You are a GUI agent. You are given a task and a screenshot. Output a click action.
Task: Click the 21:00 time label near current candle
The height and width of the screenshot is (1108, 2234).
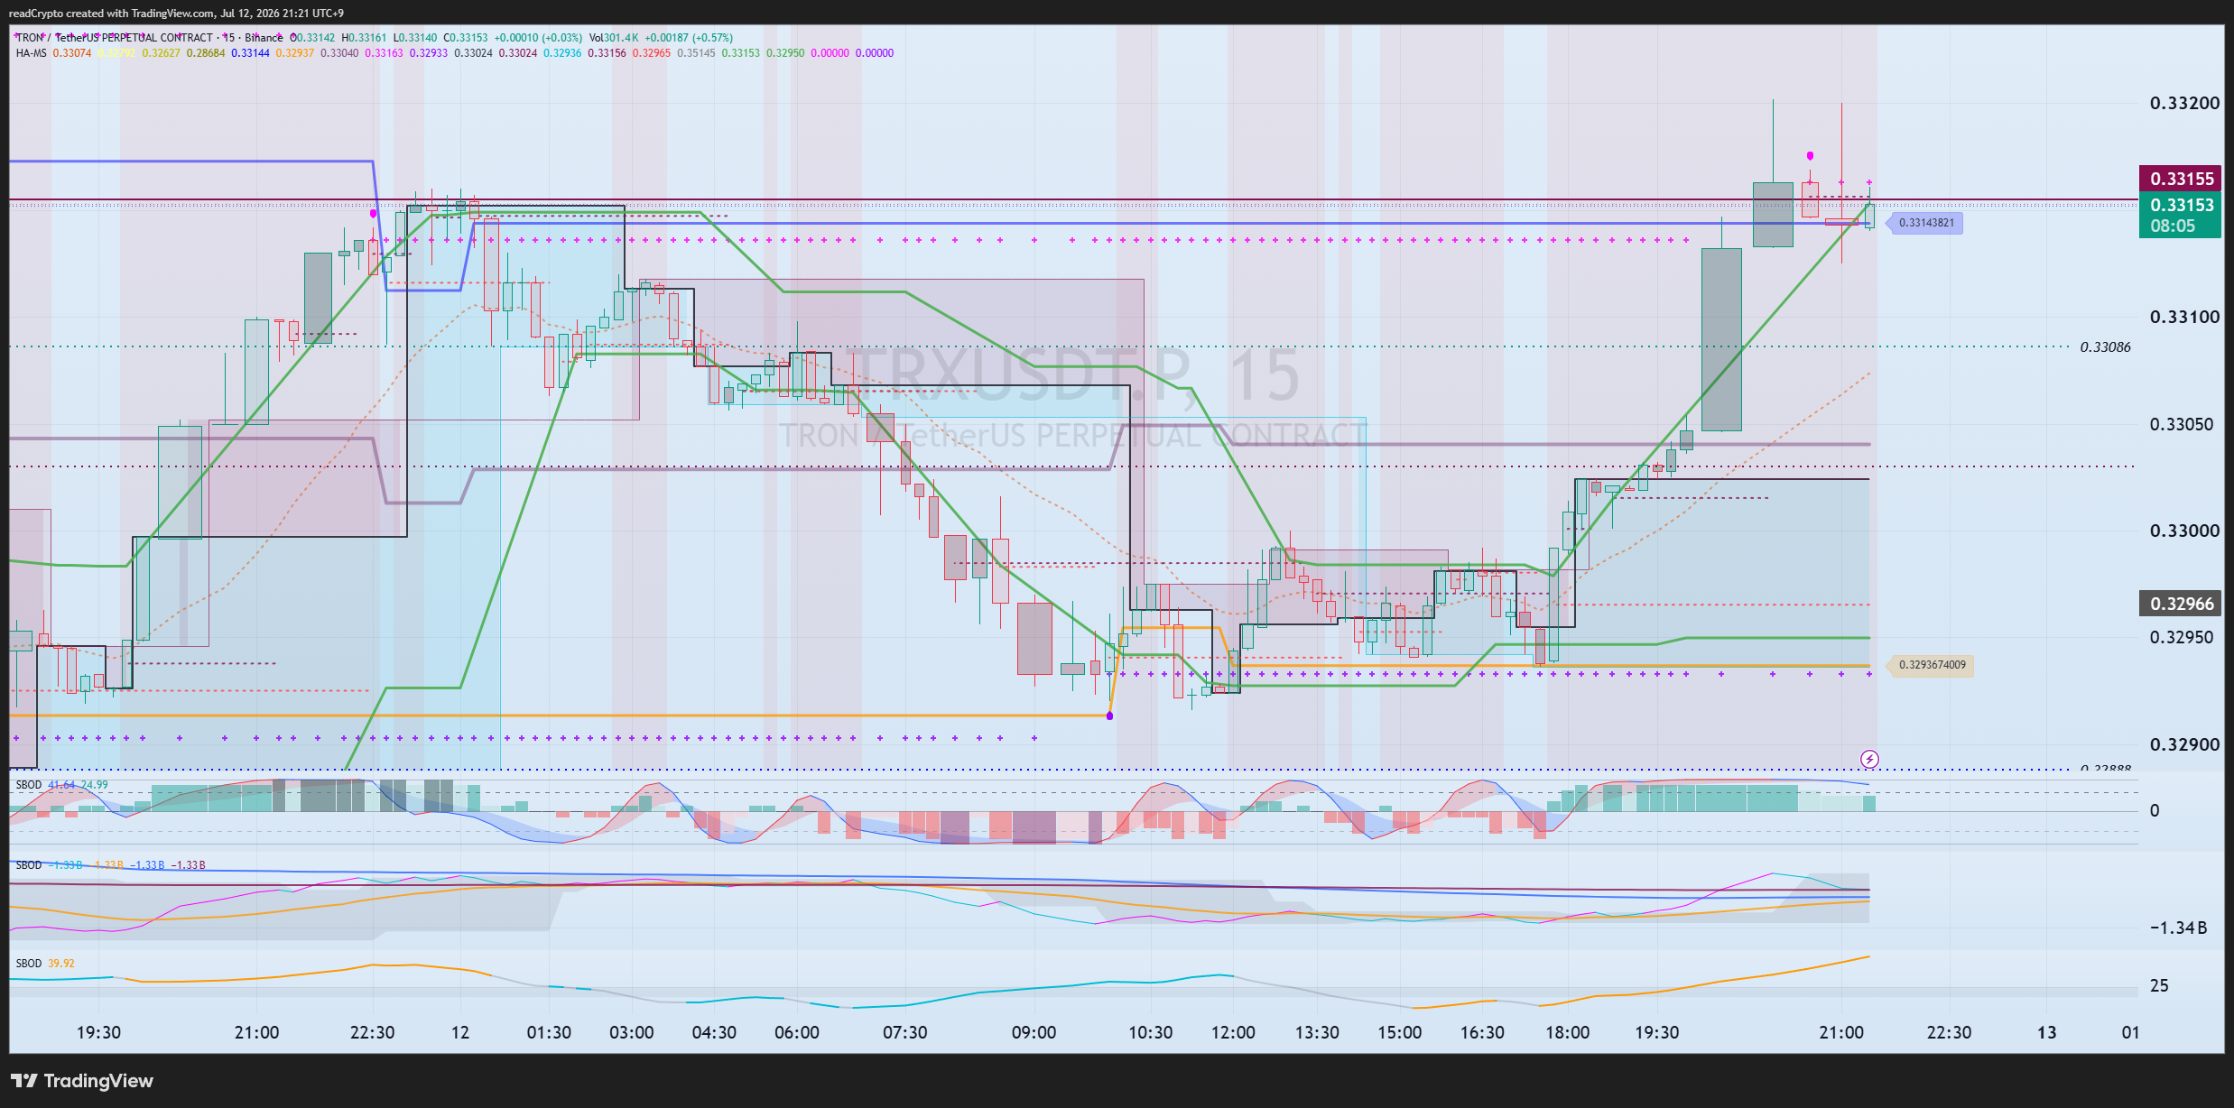[x=1841, y=1032]
